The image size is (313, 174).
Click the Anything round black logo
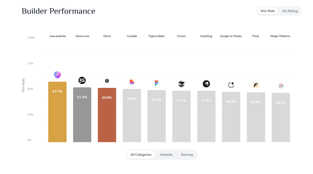coord(206,84)
